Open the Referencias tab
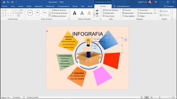Image resolution: width=177 pixels, height=99 pixels. coord(50,6)
